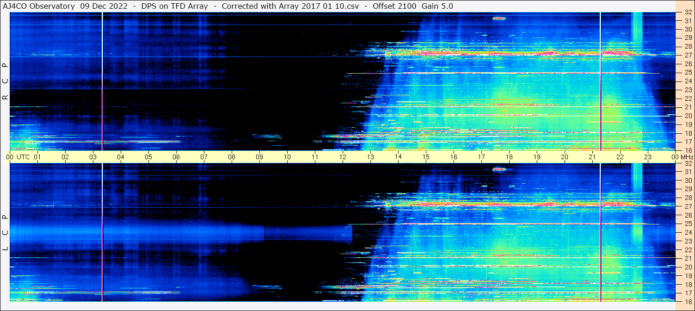Click the "UTC" label on the time axis
The width and height of the screenshot is (695, 311).
tap(23, 157)
